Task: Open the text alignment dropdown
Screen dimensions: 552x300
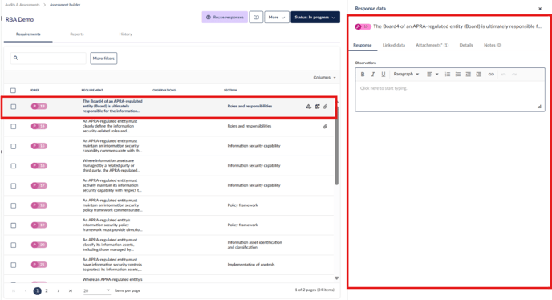Action: click(x=432, y=75)
